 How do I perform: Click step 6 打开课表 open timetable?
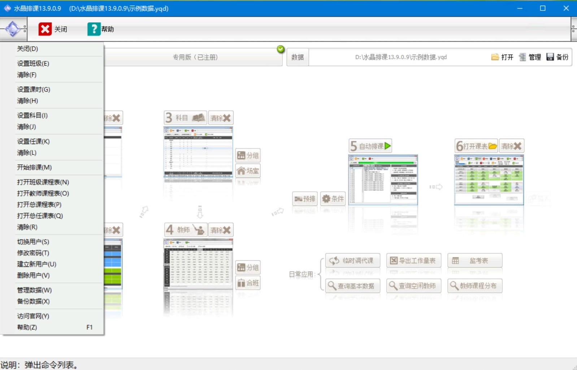click(x=476, y=146)
